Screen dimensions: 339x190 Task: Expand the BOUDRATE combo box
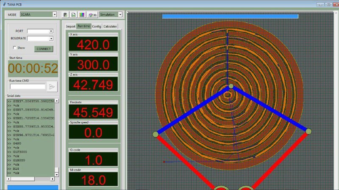[51, 39]
